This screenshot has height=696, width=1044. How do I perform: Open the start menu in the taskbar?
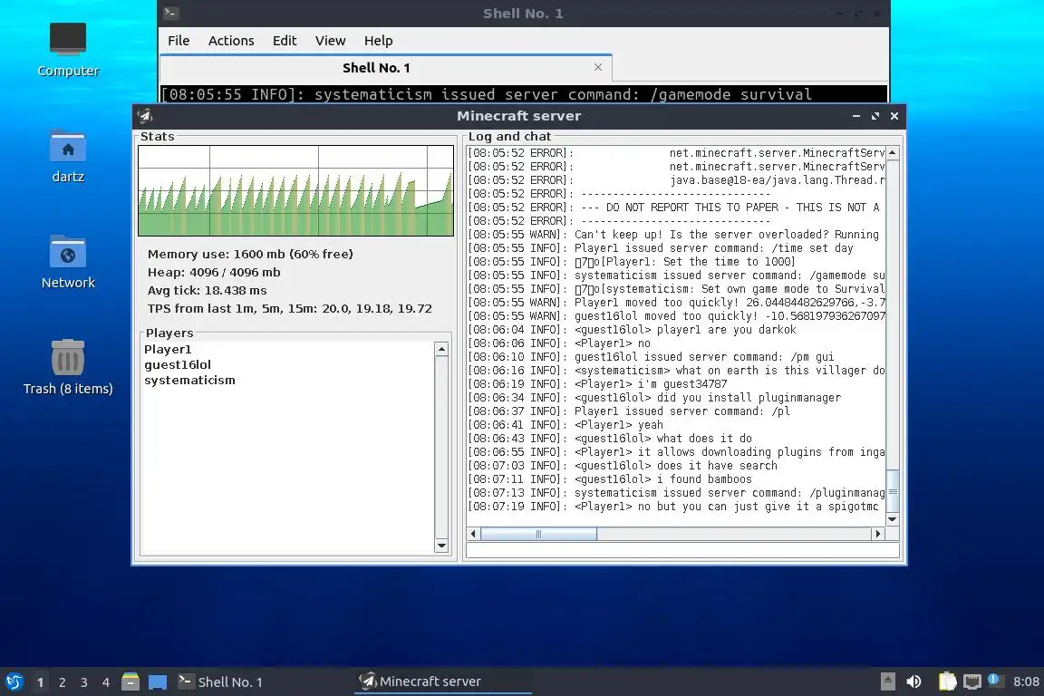click(x=14, y=681)
